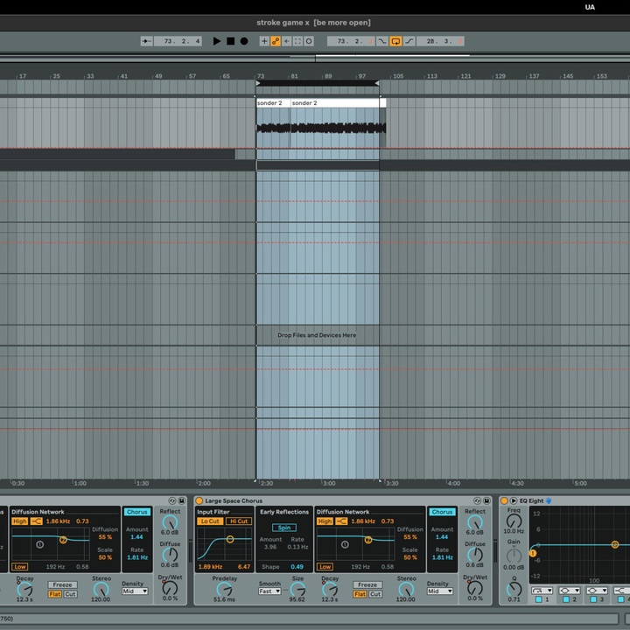Click the Punch-In switch icon
The height and width of the screenshot is (630, 630).
382,41
